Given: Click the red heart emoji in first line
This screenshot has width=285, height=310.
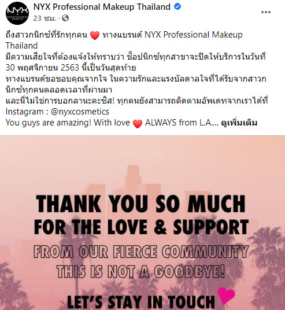Looking at the screenshot, I should coord(95,35).
